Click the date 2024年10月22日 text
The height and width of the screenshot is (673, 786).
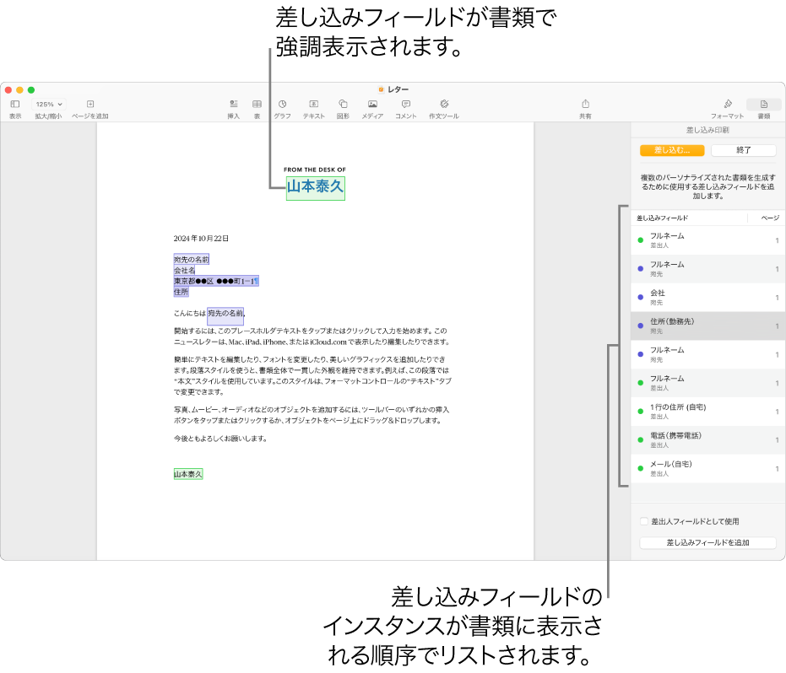[x=201, y=239]
